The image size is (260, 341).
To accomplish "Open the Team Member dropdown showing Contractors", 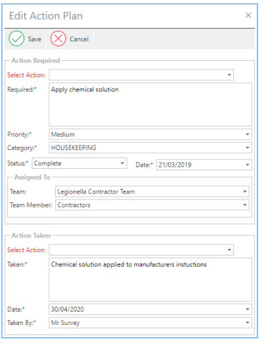I will pos(245,205).
